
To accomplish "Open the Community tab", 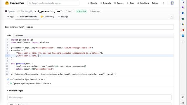I will point(47,17).
